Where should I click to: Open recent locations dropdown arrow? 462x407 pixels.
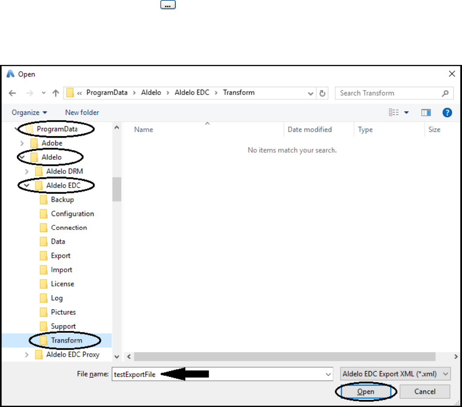tap(44, 93)
